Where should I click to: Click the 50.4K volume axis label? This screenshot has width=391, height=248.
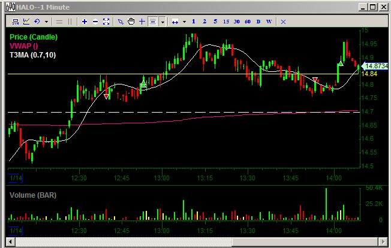point(374,188)
